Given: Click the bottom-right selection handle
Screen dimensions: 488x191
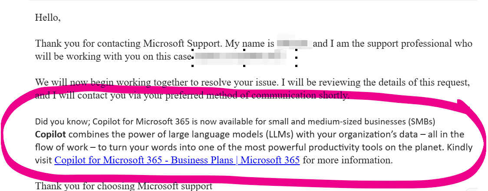Looking at the screenshot, I should tap(296, 66).
